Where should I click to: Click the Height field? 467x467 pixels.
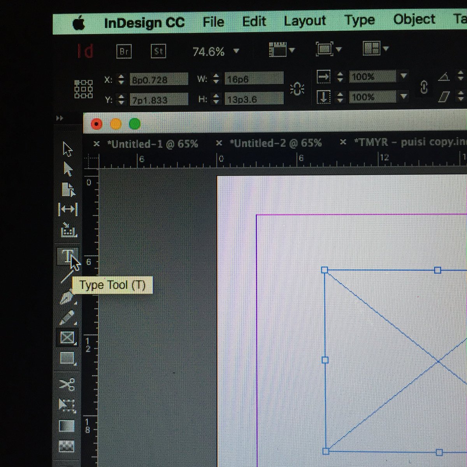(254, 99)
